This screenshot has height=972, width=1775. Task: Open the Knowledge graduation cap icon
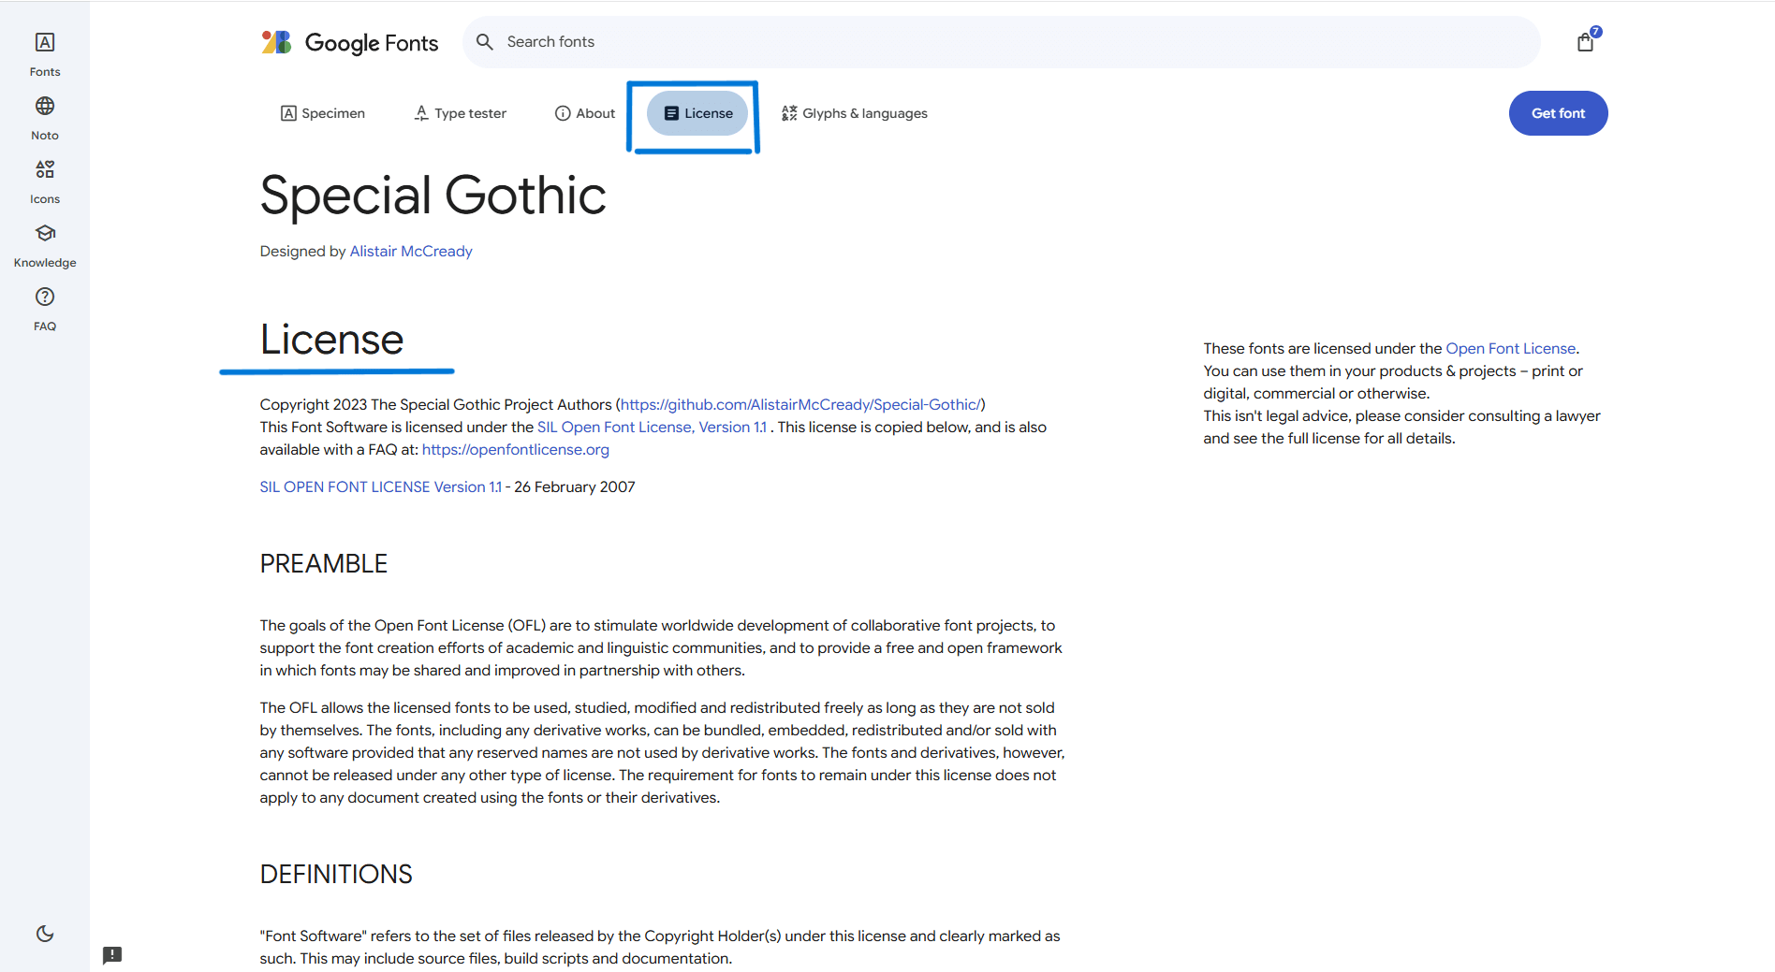(x=45, y=233)
